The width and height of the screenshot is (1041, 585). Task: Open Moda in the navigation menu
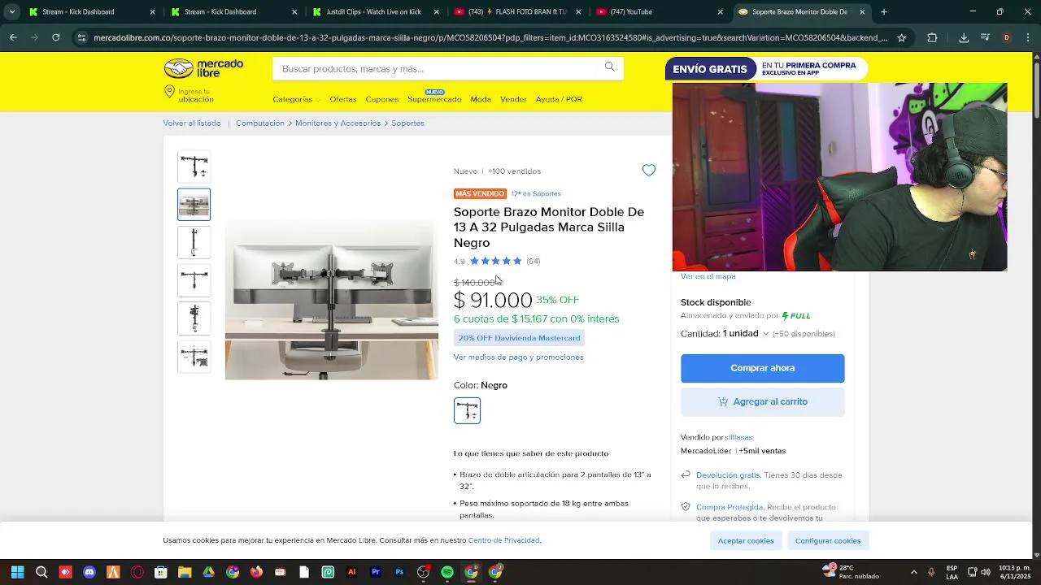click(x=481, y=99)
